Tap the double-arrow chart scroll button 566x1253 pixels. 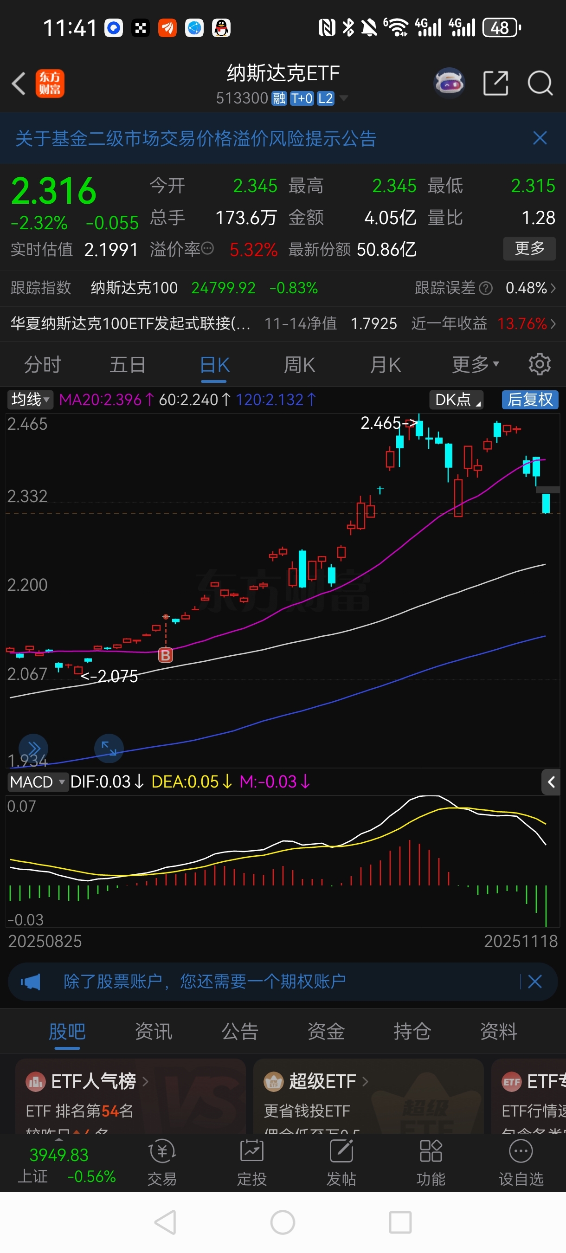coord(33,748)
